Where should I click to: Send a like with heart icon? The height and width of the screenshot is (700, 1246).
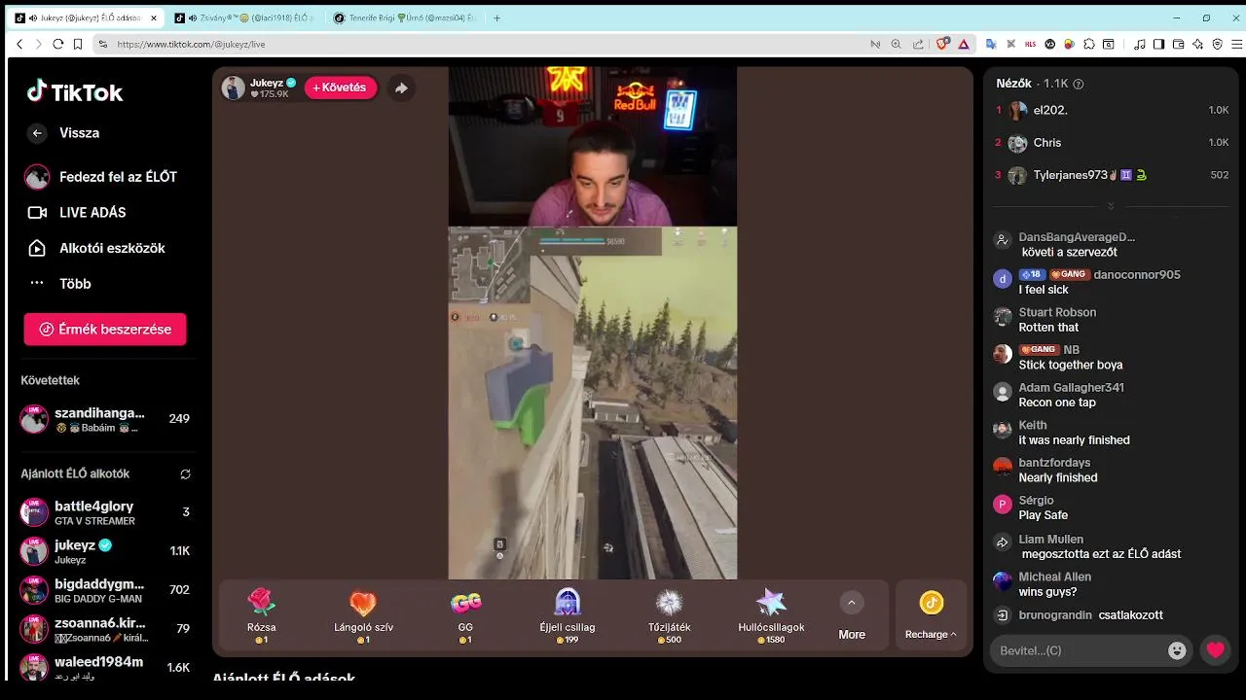1215,650
